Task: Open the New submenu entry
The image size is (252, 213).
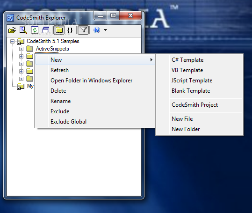Action: [x=95, y=60]
